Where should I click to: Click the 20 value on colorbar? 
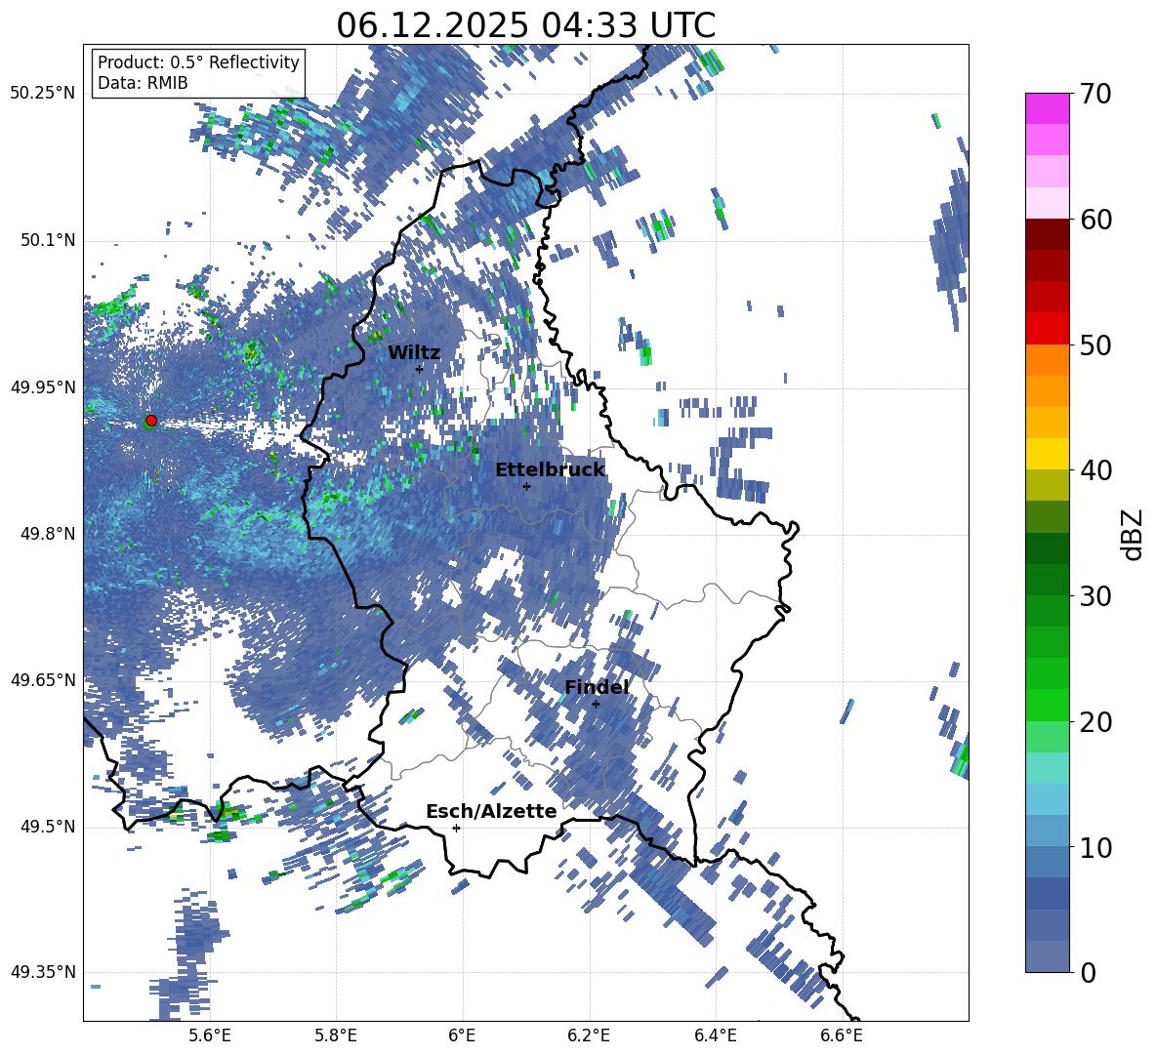click(x=1095, y=722)
